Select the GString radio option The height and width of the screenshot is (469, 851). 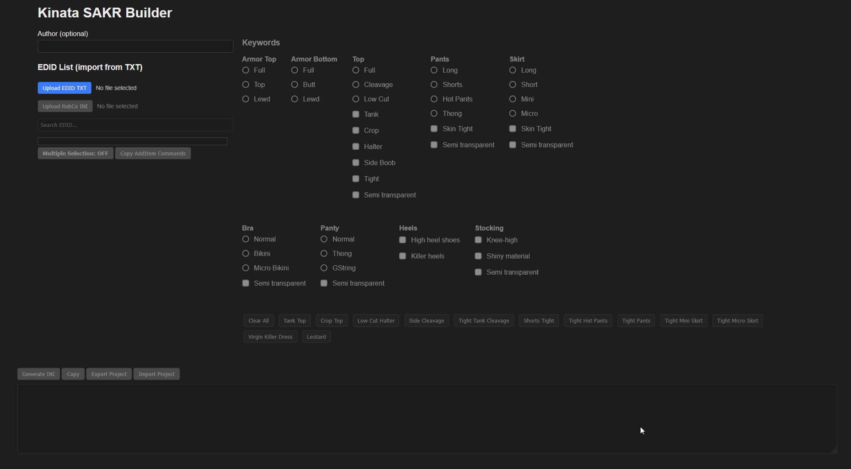click(324, 268)
